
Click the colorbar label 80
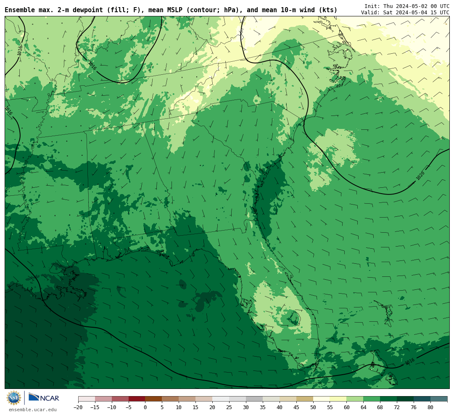[430, 407]
